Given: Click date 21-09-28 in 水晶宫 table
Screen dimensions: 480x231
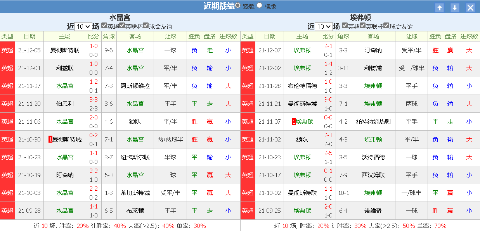Looking at the screenshot, I should [x=29, y=210].
